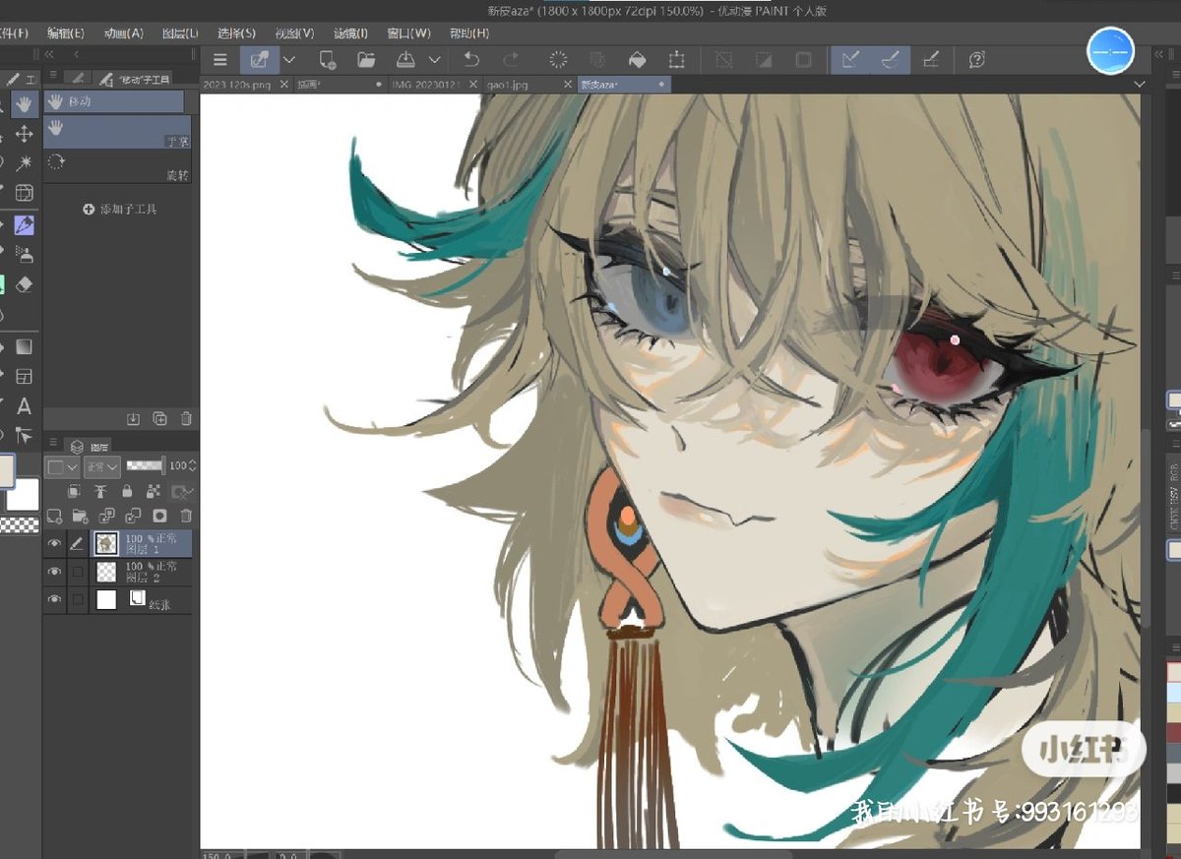1181x859 pixels.
Task: Hide 图层 1 using its eye icon
Action: (55, 543)
